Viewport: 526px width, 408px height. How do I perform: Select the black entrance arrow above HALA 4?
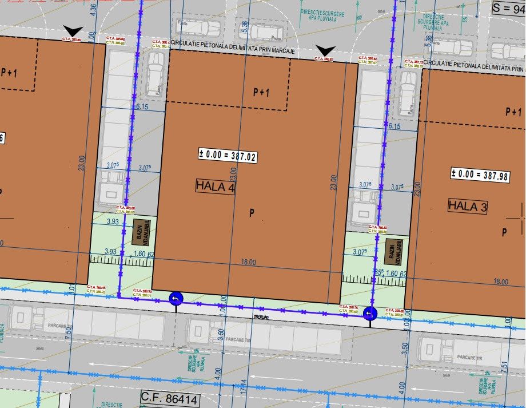click(325, 52)
